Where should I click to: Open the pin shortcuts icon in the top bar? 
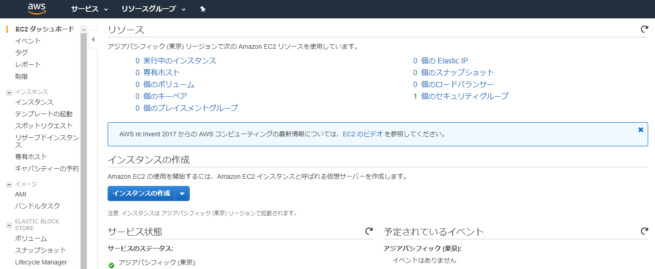(x=203, y=9)
